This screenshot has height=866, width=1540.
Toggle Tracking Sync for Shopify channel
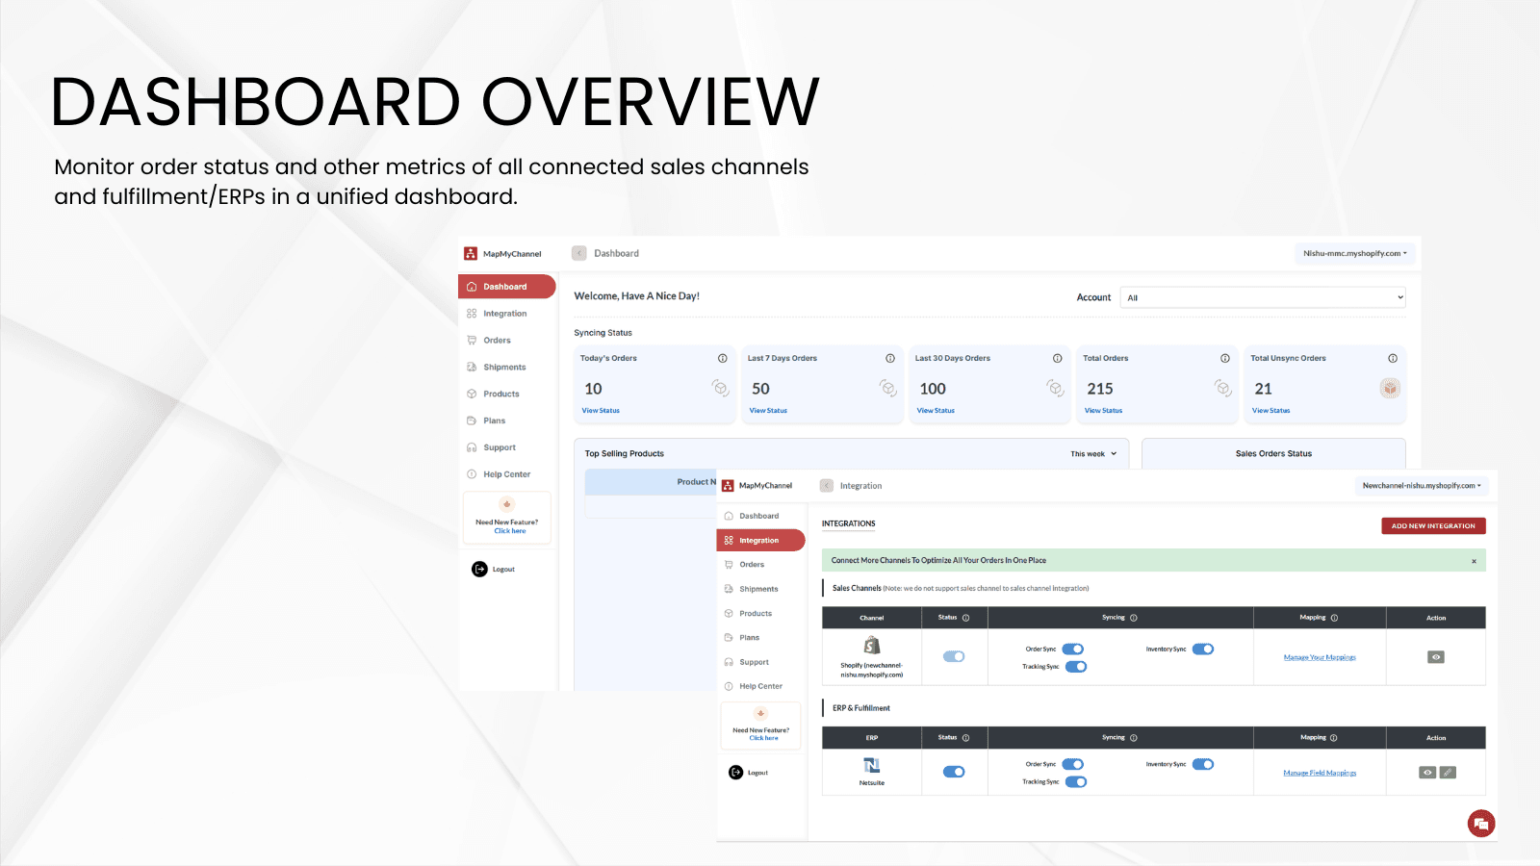pos(1075,666)
